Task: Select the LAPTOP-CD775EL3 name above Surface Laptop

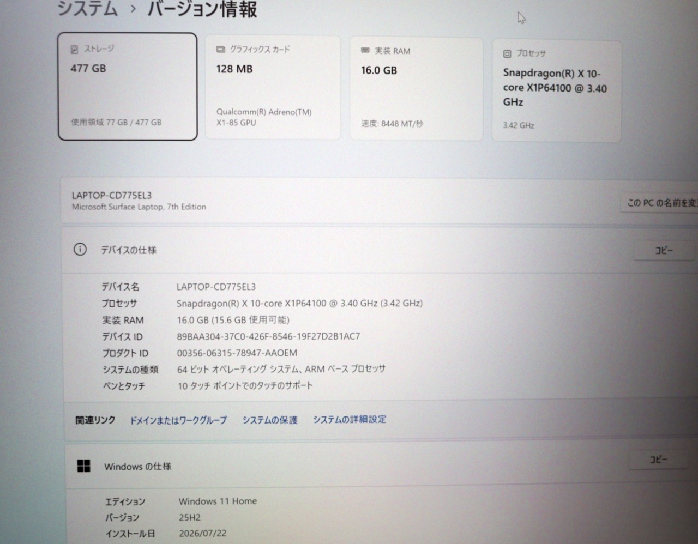Action: tap(112, 195)
